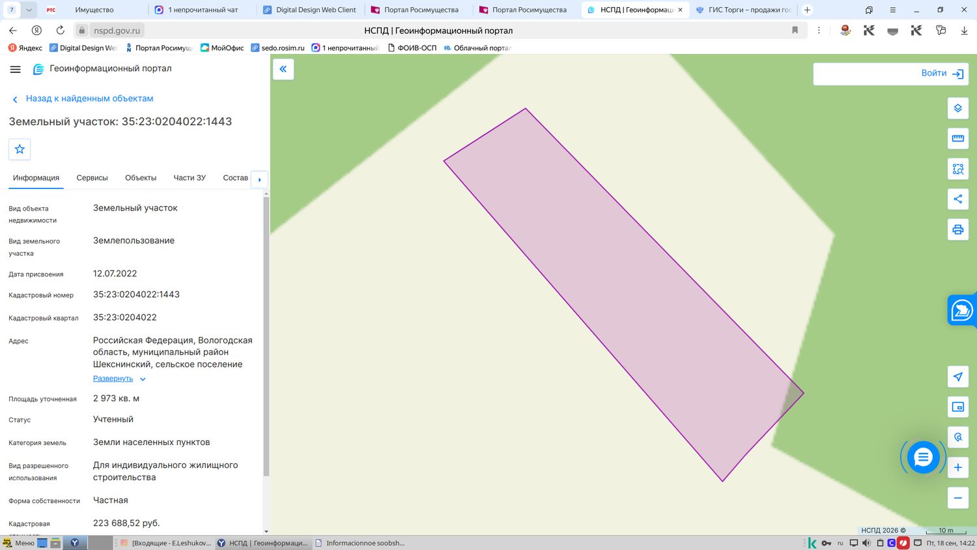Zoom out on the map
This screenshot has width=977, height=550.
pyautogui.click(x=957, y=498)
